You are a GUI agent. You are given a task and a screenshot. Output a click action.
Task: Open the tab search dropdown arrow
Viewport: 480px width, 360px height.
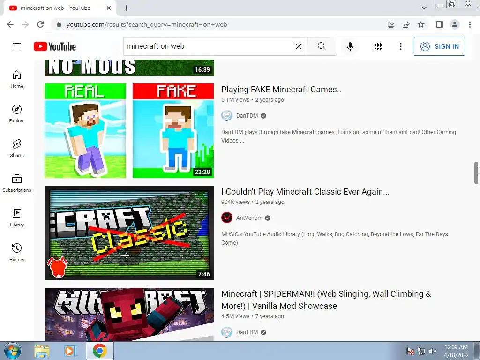tap(424, 8)
